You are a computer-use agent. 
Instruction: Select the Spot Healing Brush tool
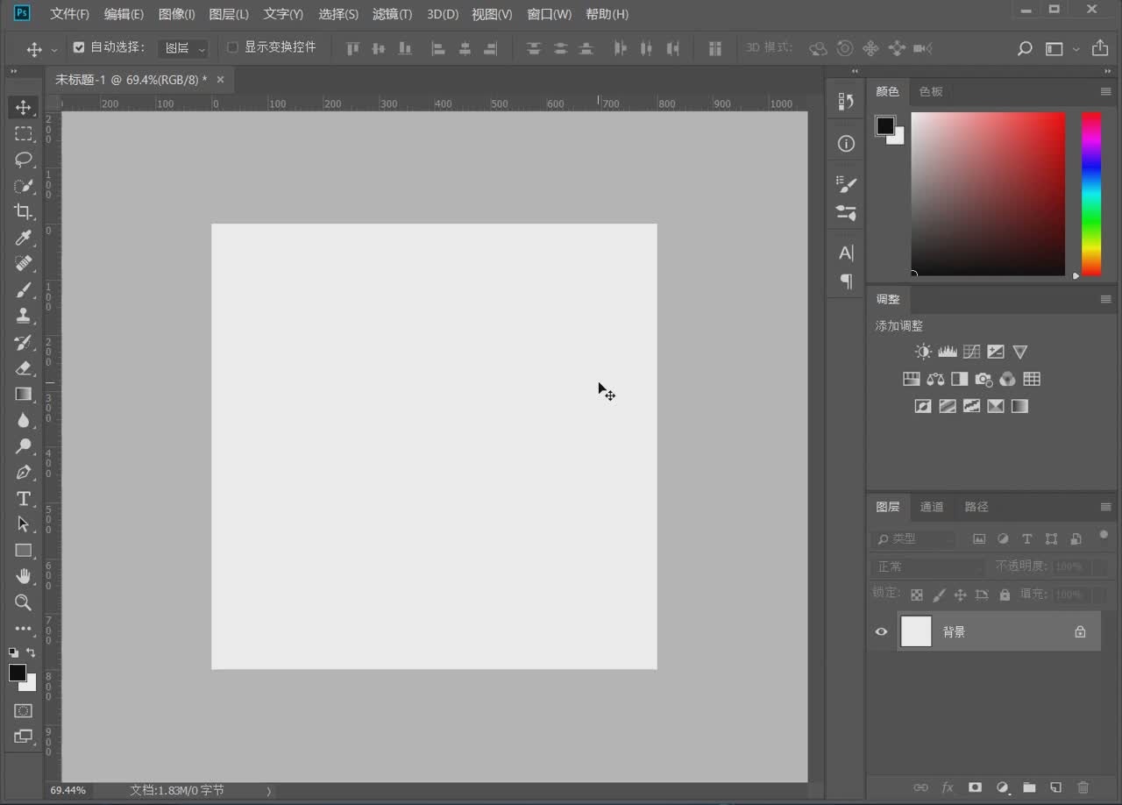point(24,263)
